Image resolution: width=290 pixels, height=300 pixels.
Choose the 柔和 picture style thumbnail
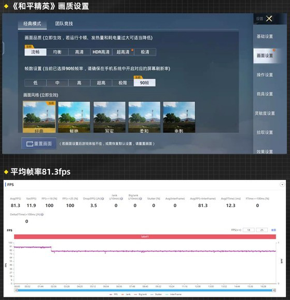(x=144, y=117)
